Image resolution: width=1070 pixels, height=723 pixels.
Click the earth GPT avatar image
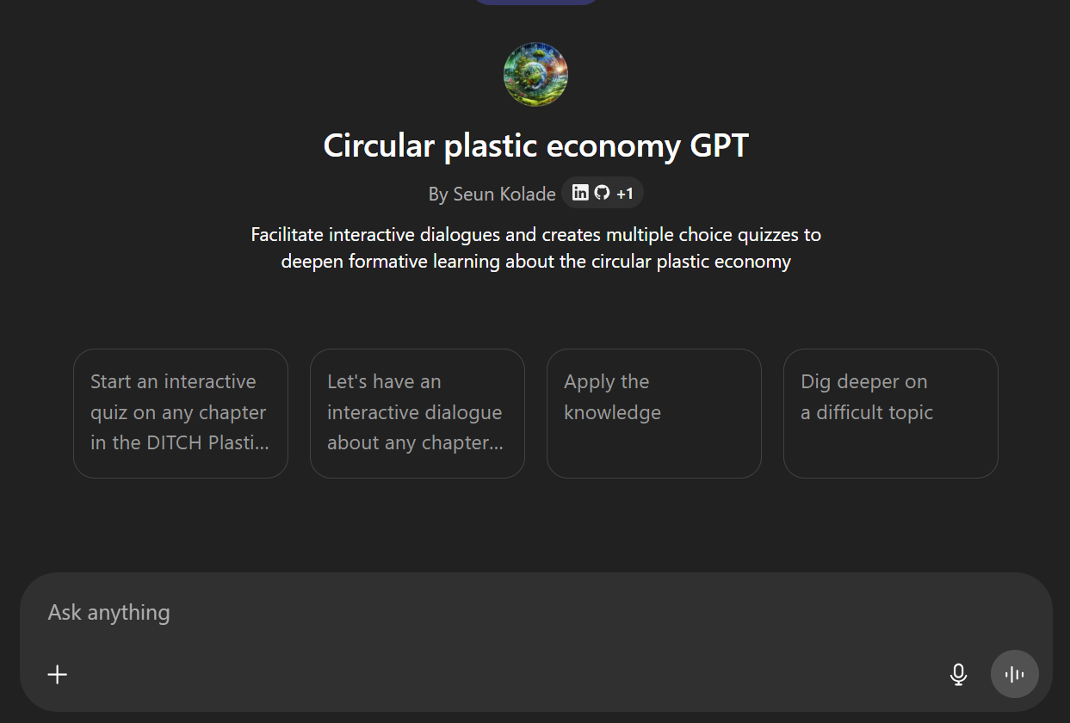535,74
